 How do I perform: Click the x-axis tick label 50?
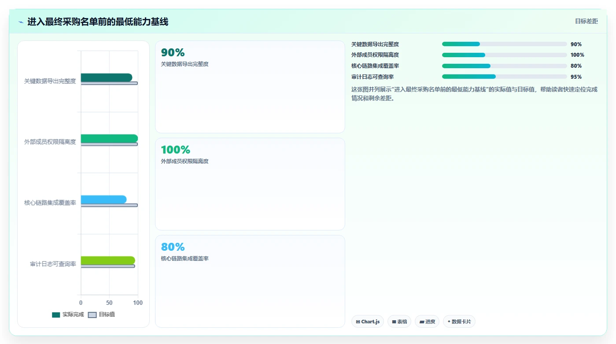[109, 303]
